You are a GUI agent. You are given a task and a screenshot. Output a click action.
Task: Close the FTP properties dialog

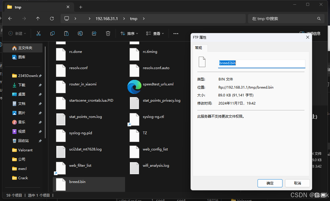click(307, 37)
